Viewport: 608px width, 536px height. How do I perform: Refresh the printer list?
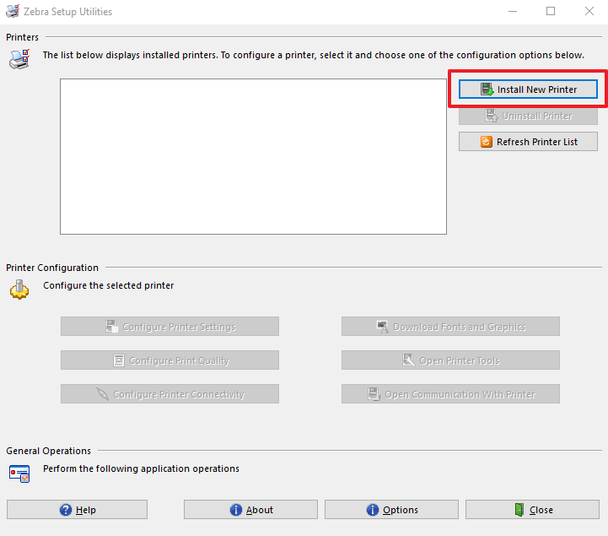coord(528,142)
